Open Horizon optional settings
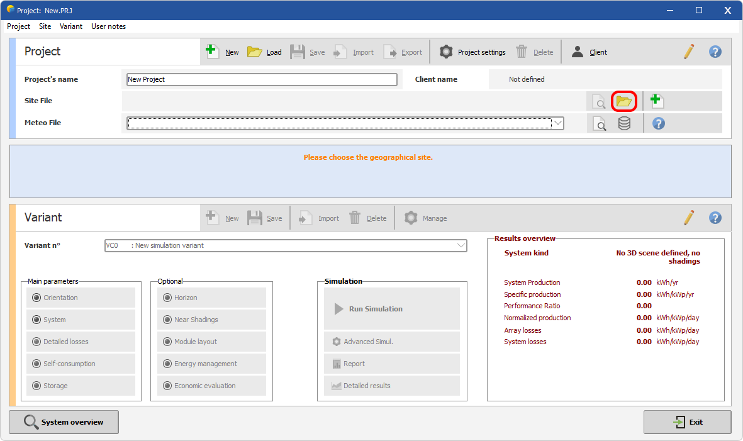 tap(212, 298)
